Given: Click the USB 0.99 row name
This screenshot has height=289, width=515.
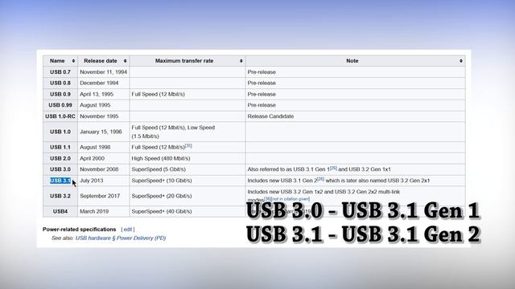Looking at the screenshot, I should point(60,105).
